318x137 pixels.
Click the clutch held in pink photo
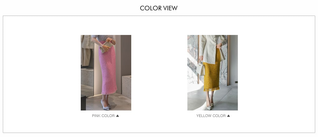coord(106,47)
